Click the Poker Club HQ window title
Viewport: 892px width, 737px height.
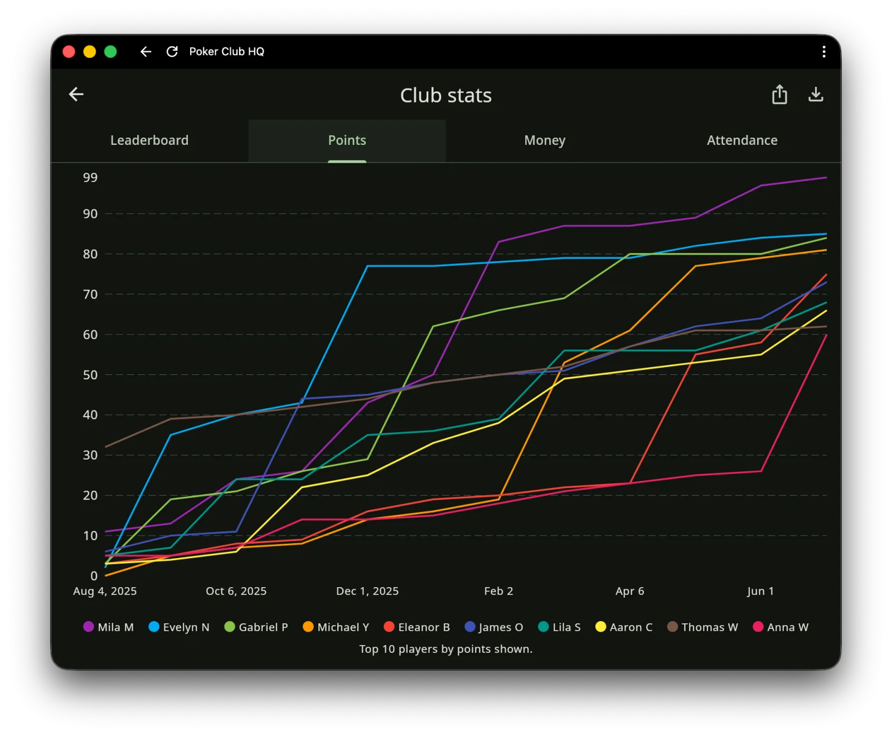click(x=226, y=52)
